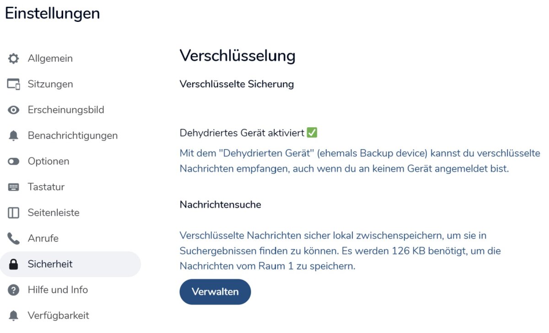The width and height of the screenshot is (549, 333).
Task: Click the Optionen toggle icon
Action: tap(14, 161)
